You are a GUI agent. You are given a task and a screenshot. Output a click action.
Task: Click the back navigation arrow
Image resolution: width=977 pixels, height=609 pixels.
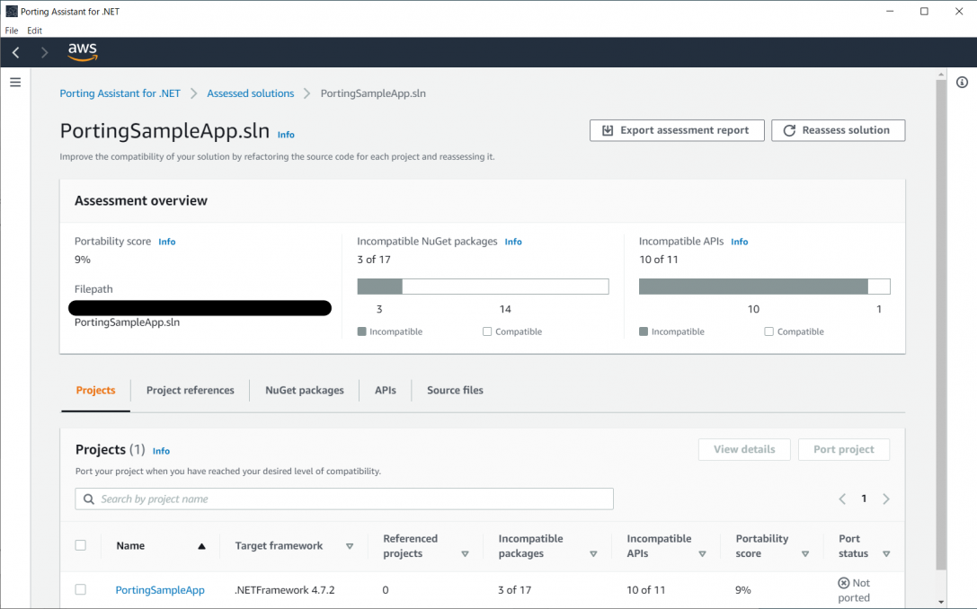[x=16, y=53]
